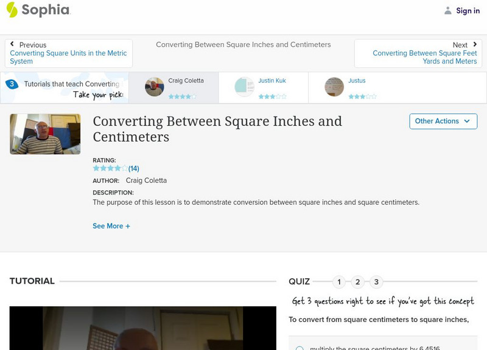The width and height of the screenshot is (487, 350).
Task: Open the Other Actions dropdown
Action: [x=443, y=121]
